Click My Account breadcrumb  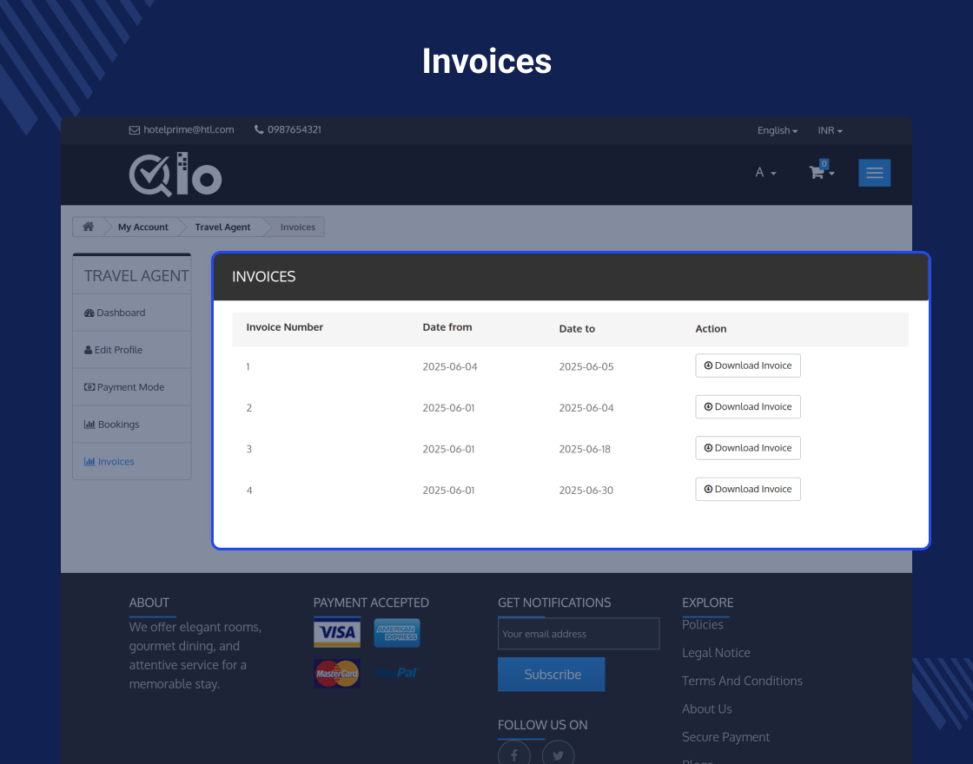(x=142, y=227)
